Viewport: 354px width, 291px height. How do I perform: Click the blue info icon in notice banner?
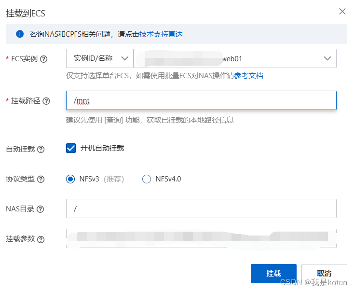(20, 34)
